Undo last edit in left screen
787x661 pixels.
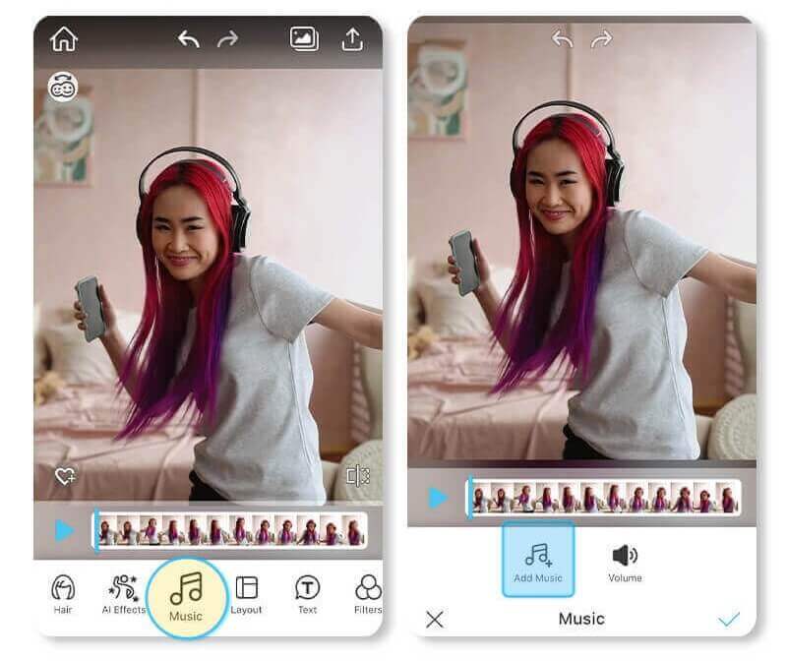tap(189, 39)
